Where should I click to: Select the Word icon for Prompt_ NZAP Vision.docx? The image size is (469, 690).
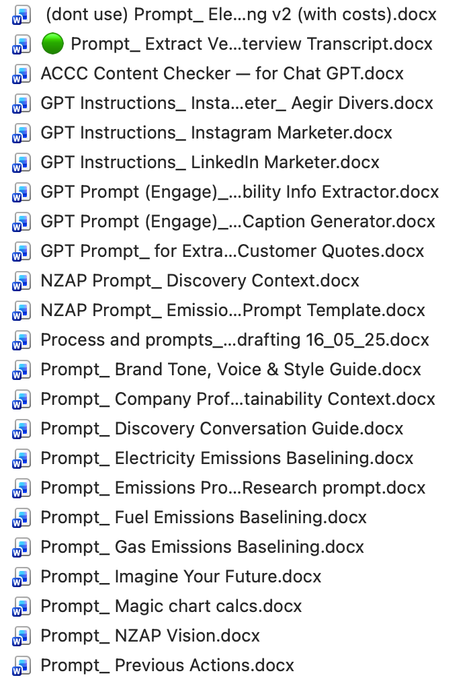pyautogui.click(x=21, y=636)
